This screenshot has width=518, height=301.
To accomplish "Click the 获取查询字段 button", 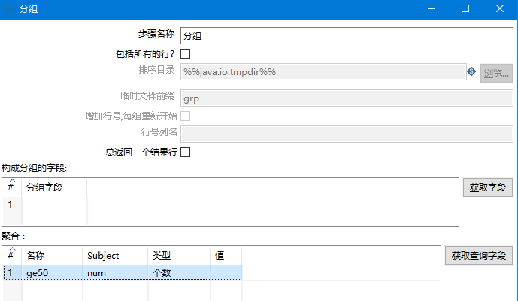I will [479, 255].
